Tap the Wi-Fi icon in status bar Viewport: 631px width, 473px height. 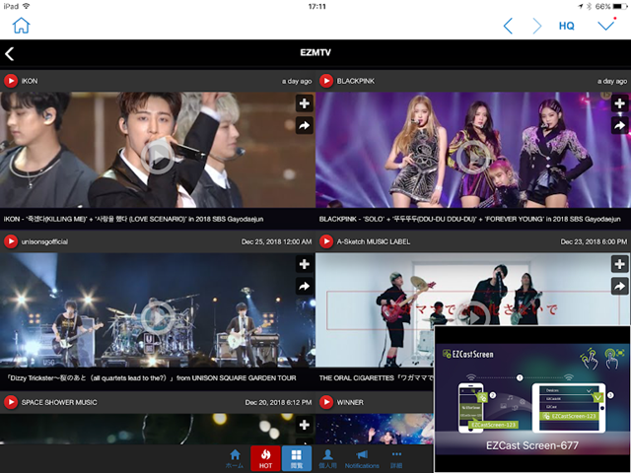tap(27, 7)
